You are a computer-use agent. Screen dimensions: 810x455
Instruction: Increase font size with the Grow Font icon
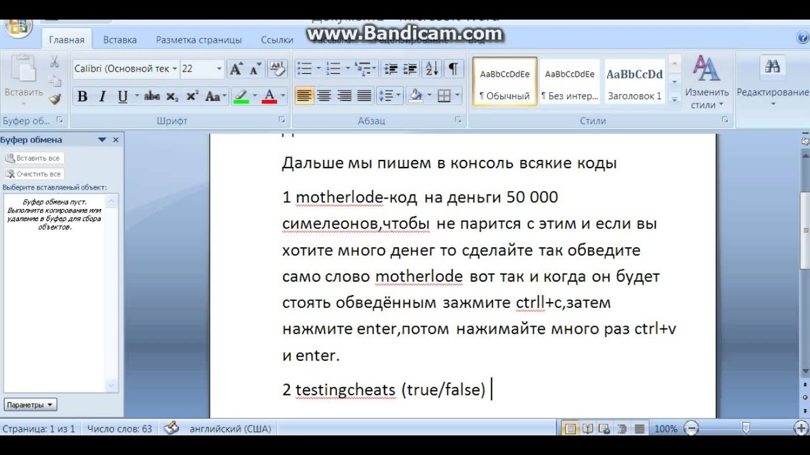(236, 69)
